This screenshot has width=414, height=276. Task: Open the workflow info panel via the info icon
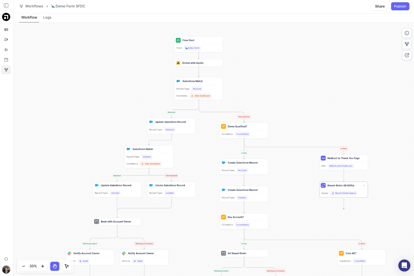coord(407,33)
